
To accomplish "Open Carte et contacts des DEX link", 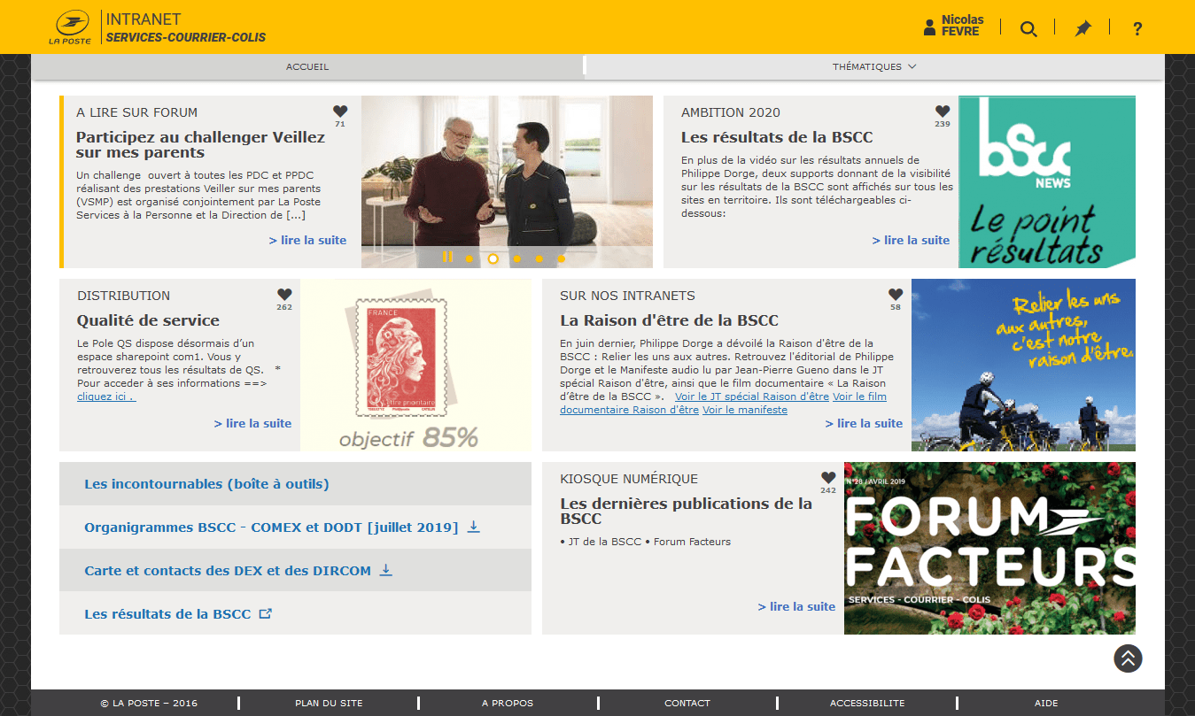I will [228, 571].
